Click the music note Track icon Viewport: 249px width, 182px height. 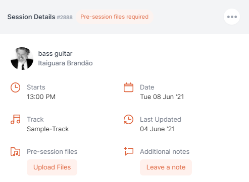(16, 119)
